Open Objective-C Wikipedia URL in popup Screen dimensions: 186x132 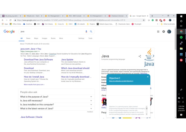[x=121, y=81]
